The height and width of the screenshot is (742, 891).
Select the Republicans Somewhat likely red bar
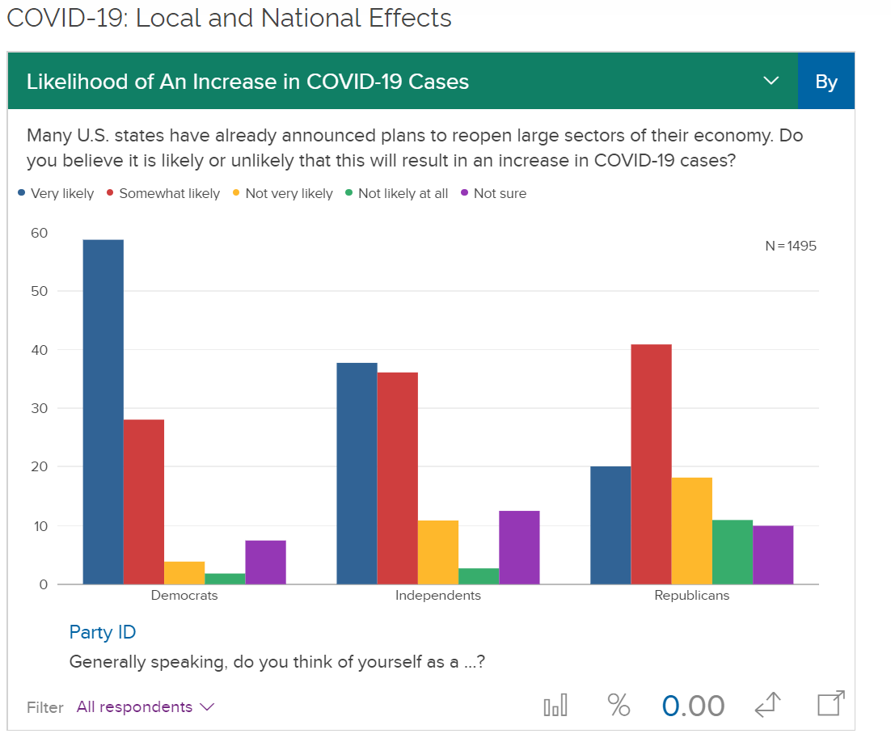(x=651, y=464)
